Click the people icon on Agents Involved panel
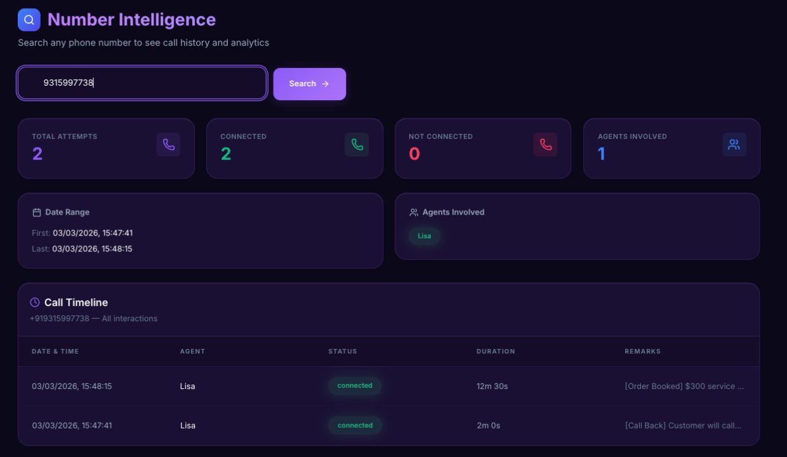Image resolution: width=787 pixels, height=457 pixels. coord(414,212)
